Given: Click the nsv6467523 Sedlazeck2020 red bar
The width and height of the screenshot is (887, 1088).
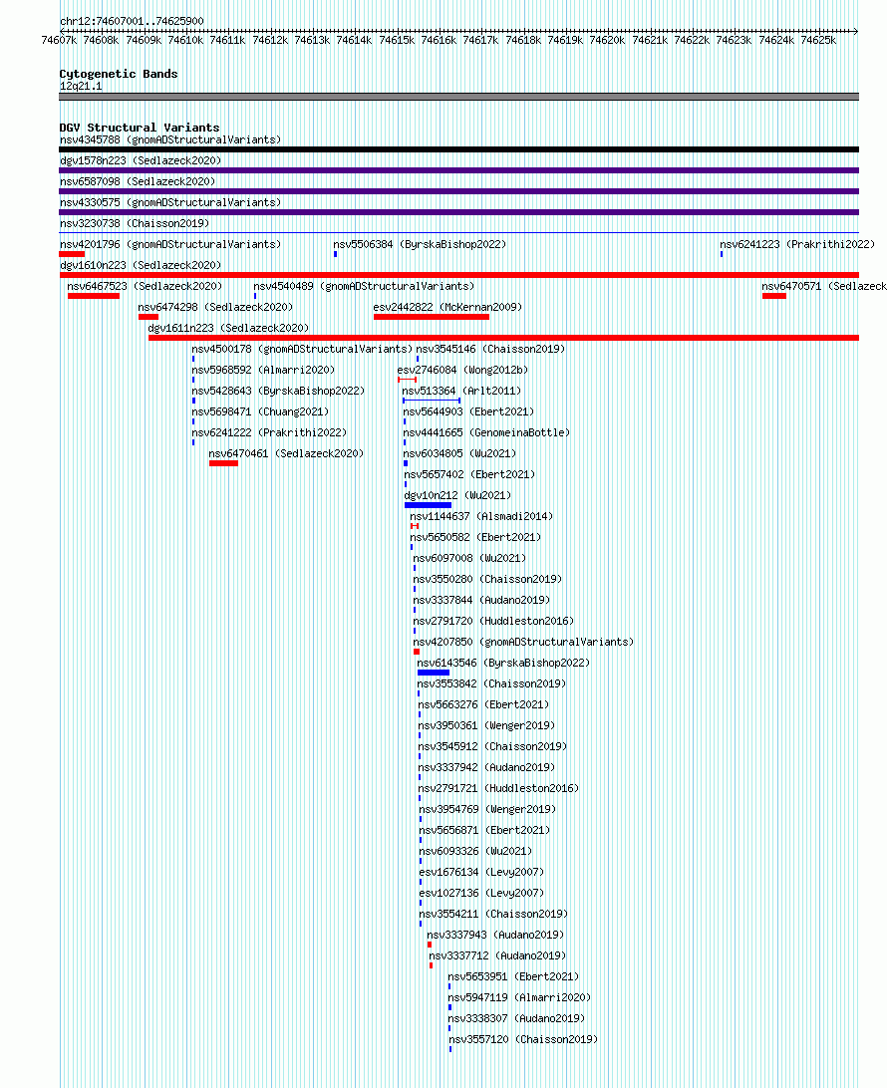Looking at the screenshot, I should tap(94, 296).
